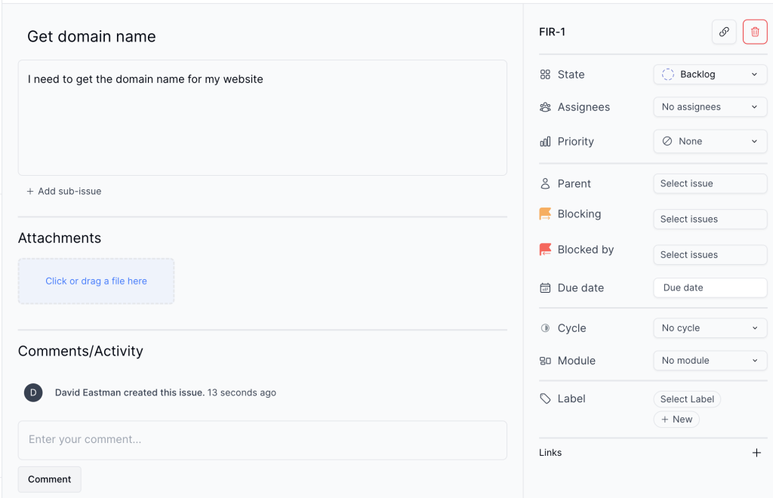Viewport: 773px width, 498px height.
Task: Click the Assignees people icon
Action: [x=545, y=107]
